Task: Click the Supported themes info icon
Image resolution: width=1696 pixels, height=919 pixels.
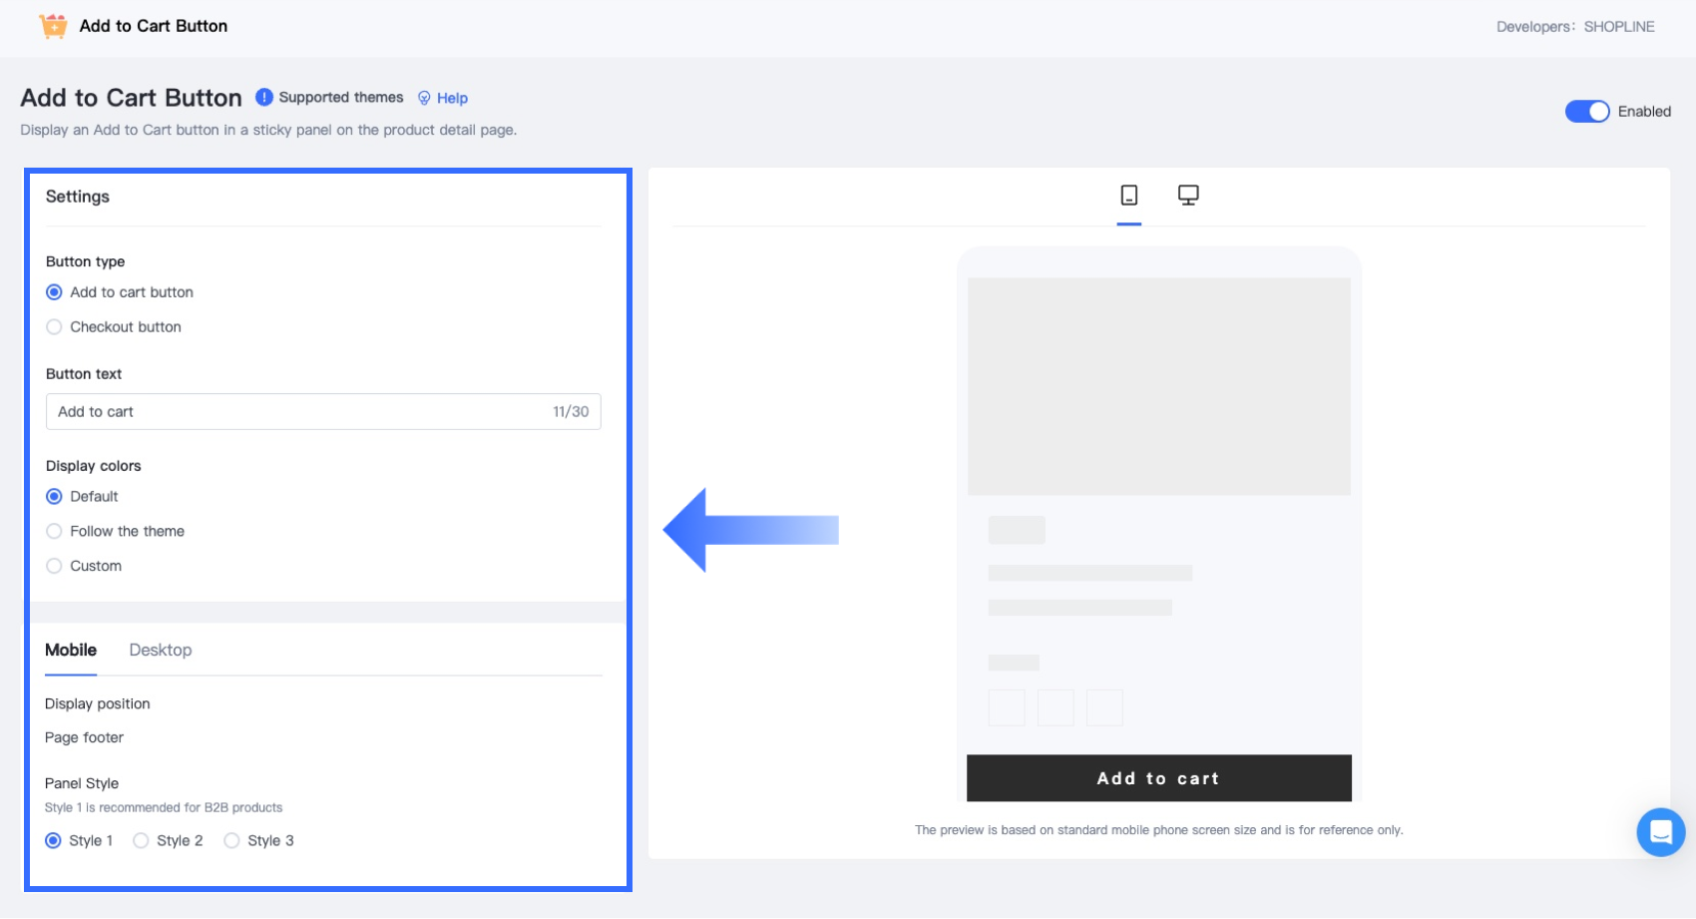Action: tap(264, 97)
